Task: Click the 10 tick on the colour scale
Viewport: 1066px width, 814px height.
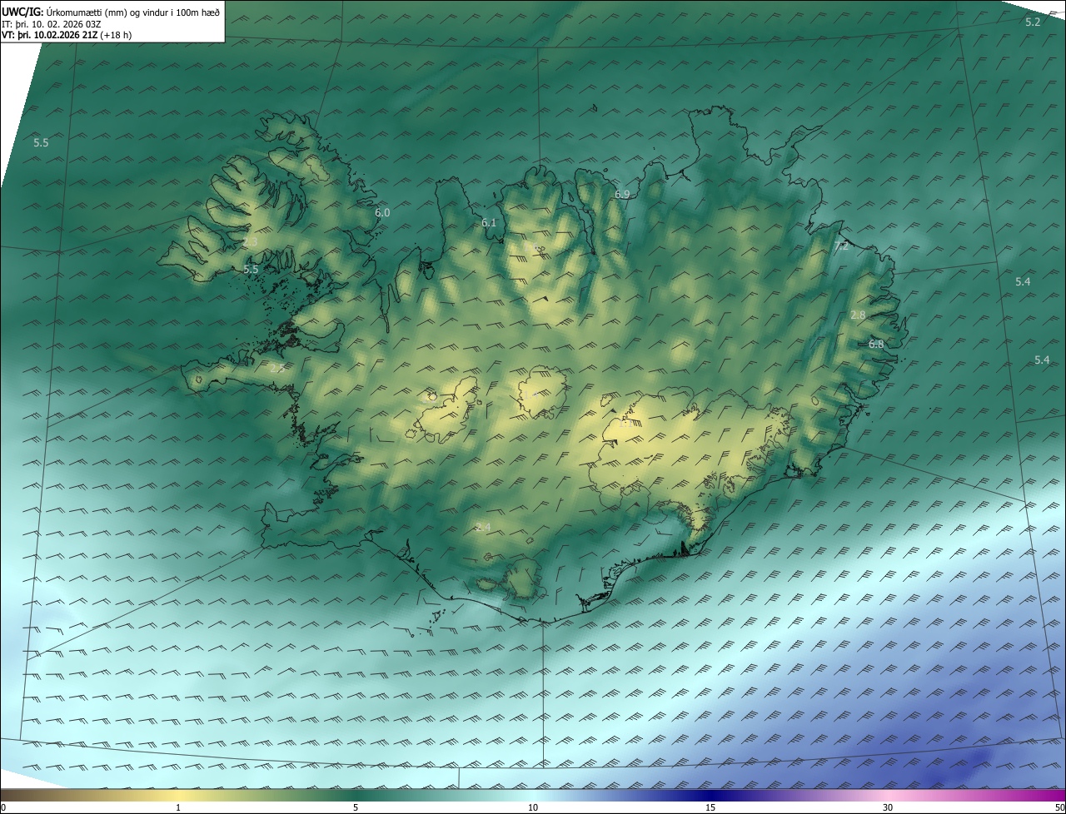Action: (x=533, y=807)
